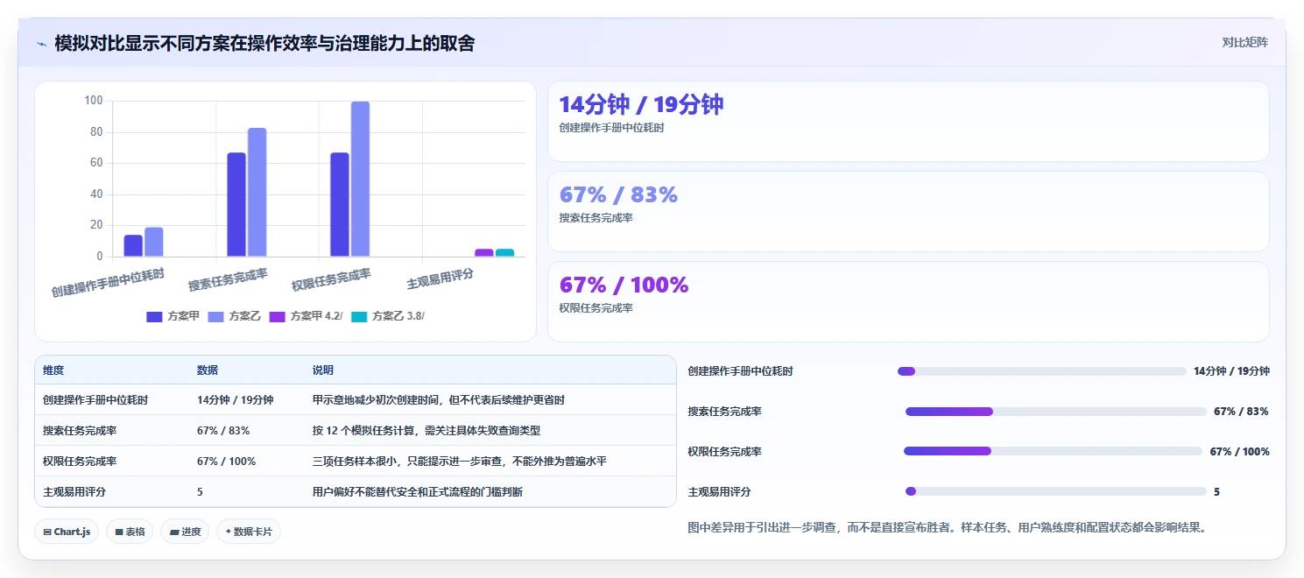Select the 进度 chip

click(184, 532)
